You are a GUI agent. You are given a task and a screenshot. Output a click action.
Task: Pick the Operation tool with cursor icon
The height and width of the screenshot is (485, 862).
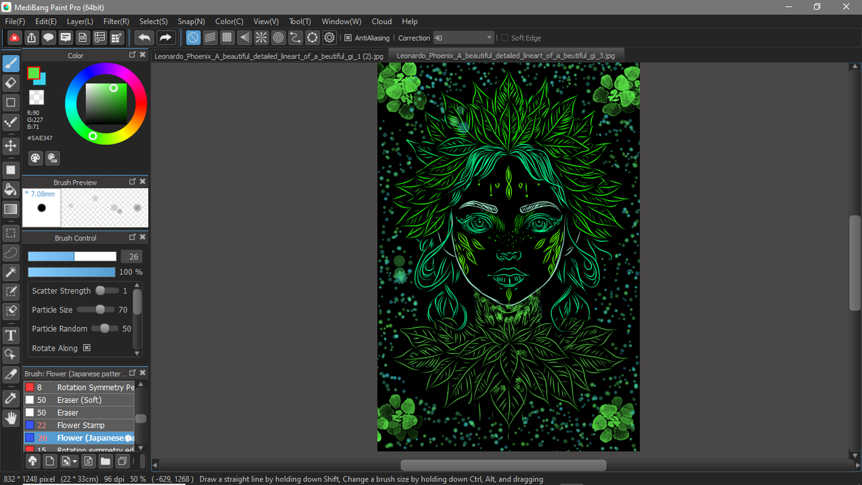11,354
